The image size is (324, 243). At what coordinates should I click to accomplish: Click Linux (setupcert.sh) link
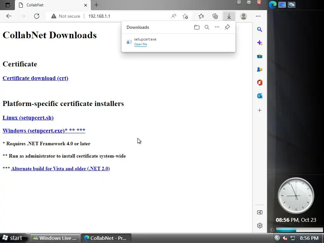pos(28,118)
